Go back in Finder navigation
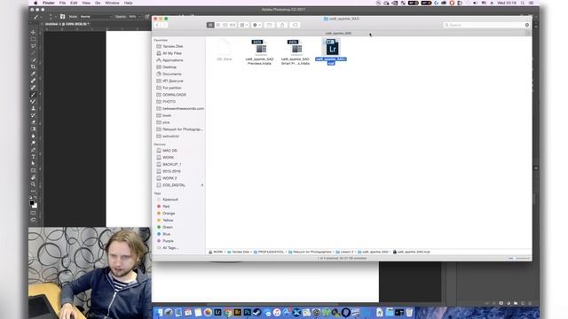This screenshot has height=319, width=568. click(x=157, y=25)
